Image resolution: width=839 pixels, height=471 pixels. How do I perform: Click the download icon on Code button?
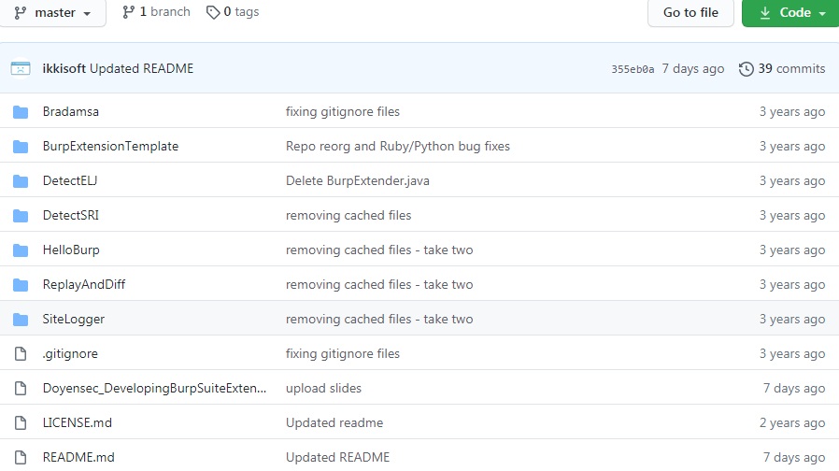765,12
